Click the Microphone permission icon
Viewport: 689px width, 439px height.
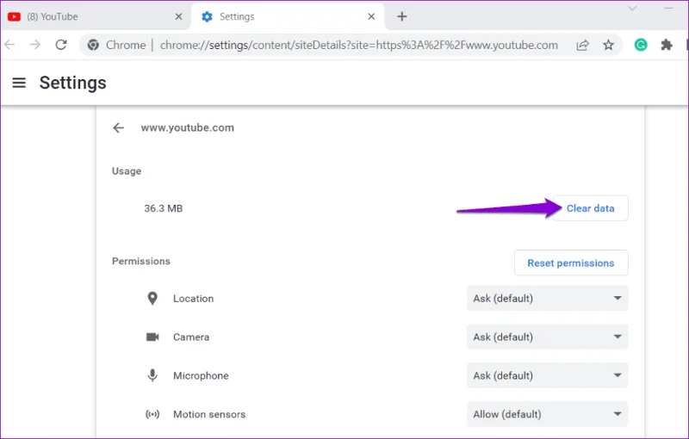pyautogui.click(x=152, y=375)
